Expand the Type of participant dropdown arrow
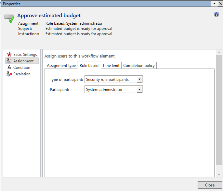Screen dimensions: 223x191 (x=139, y=80)
